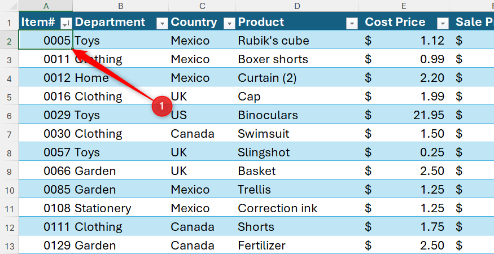This screenshot has height=254, width=494.
Task: Expand the Country column filter dropdown
Action: 229,23
